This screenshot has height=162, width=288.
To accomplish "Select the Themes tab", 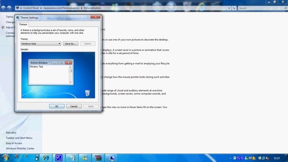I will pyautogui.click(x=23, y=24).
